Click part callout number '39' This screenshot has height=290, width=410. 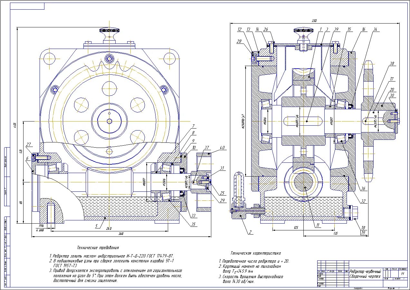[336, 29]
